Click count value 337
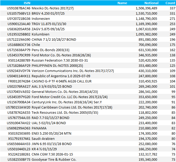This screenshot has width=176, height=162. [x=173, y=8]
